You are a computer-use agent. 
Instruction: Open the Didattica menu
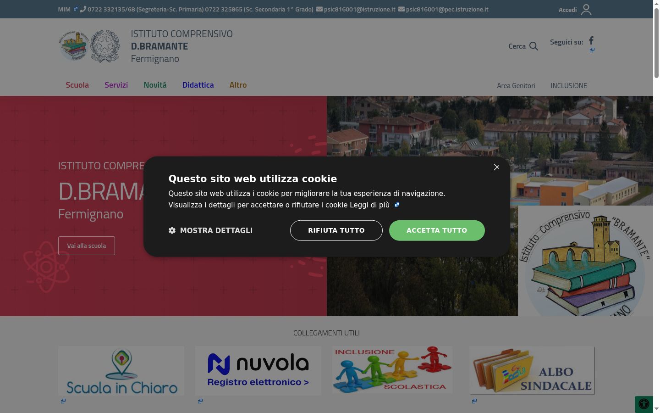pos(198,85)
